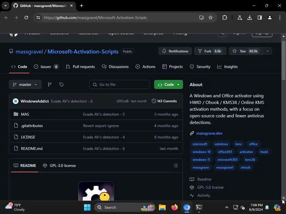The height and width of the screenshot is (214, 286).
Task: Open the WindowsAddict author link
Action: coord(35,101)
